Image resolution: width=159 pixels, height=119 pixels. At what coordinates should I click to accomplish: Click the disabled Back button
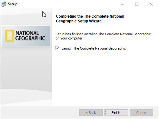(x=91, y=113)
